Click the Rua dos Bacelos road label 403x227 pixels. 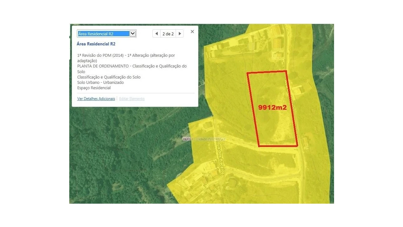[x=220, y=159]
